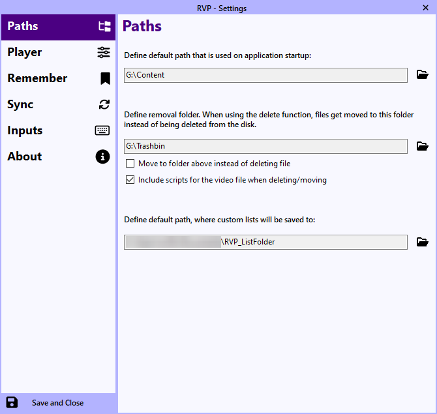This screenshot has height=414, width=437.
Task: Browse folder for default startup path
Action: coord(422,75)
